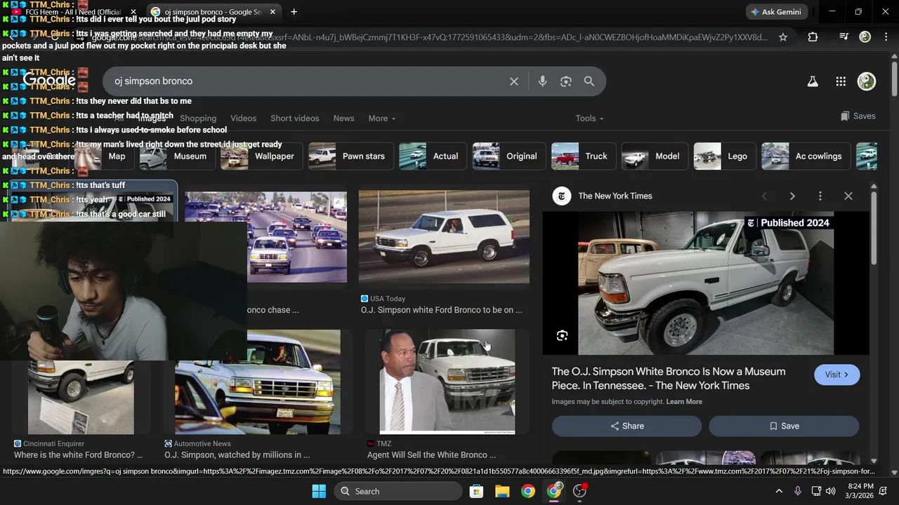The image size is (899, 505).
Task: Switch to the News tab
Action: (344, 119)
